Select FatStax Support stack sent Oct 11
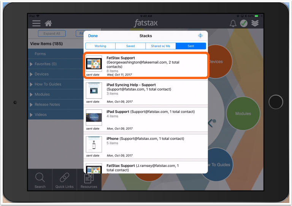This screenshot has height=206, width=292. click(146, 66)
